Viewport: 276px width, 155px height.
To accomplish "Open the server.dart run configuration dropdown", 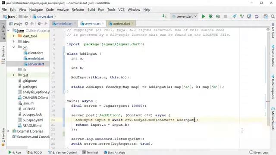I will pos(184,16).
